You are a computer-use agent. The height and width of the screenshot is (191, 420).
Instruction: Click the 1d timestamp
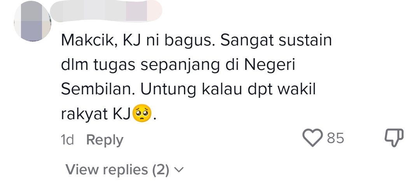[67, 140]
